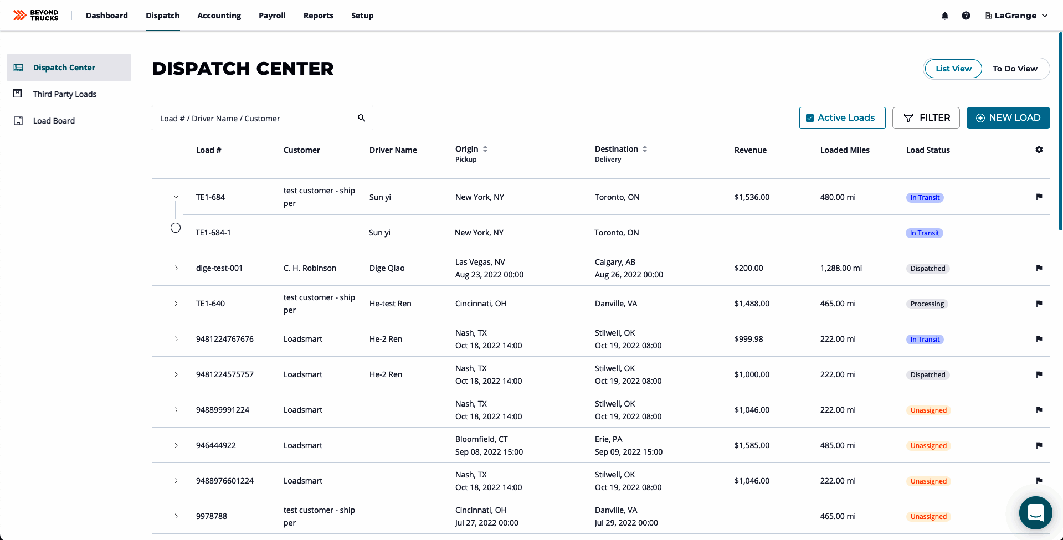
Task: Open the Accounting menu tab
Action: (219, 16)
